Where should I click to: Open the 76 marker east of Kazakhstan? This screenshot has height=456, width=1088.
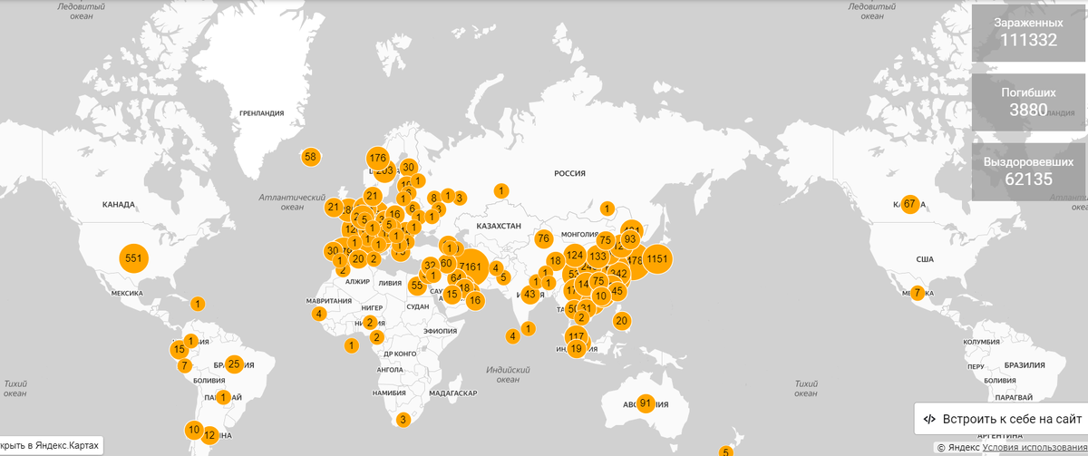click(543, 238)
